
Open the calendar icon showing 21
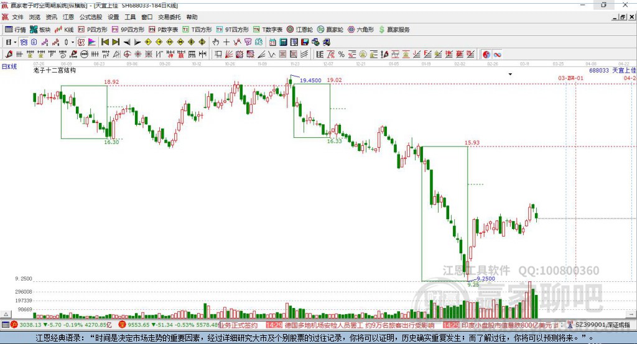click(272, 42)
